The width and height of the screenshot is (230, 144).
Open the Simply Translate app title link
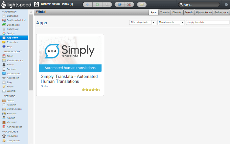pos(69,79)
